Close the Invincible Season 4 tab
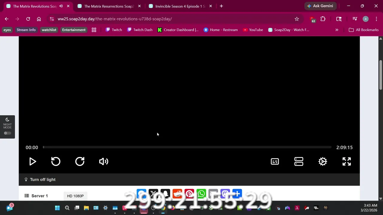Viewport: 383px width, 215px height. 210,6
